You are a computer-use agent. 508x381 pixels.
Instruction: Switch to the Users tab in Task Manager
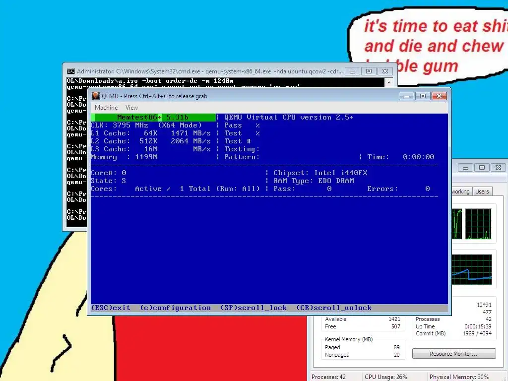[482, 191]
